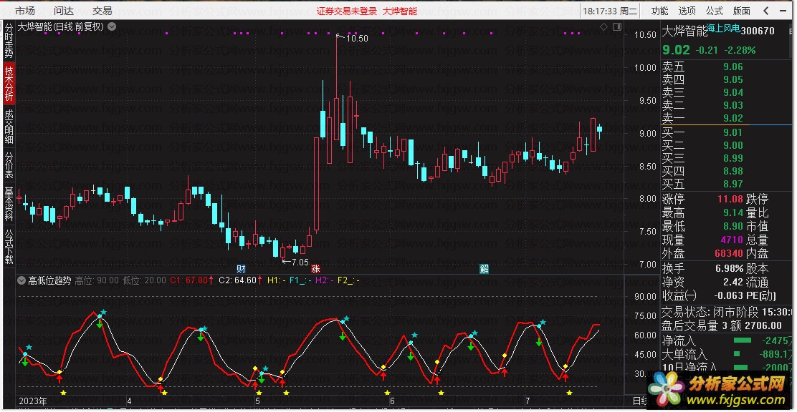
Task: Click the 2023年 date axis label
Action: [32, 401]
